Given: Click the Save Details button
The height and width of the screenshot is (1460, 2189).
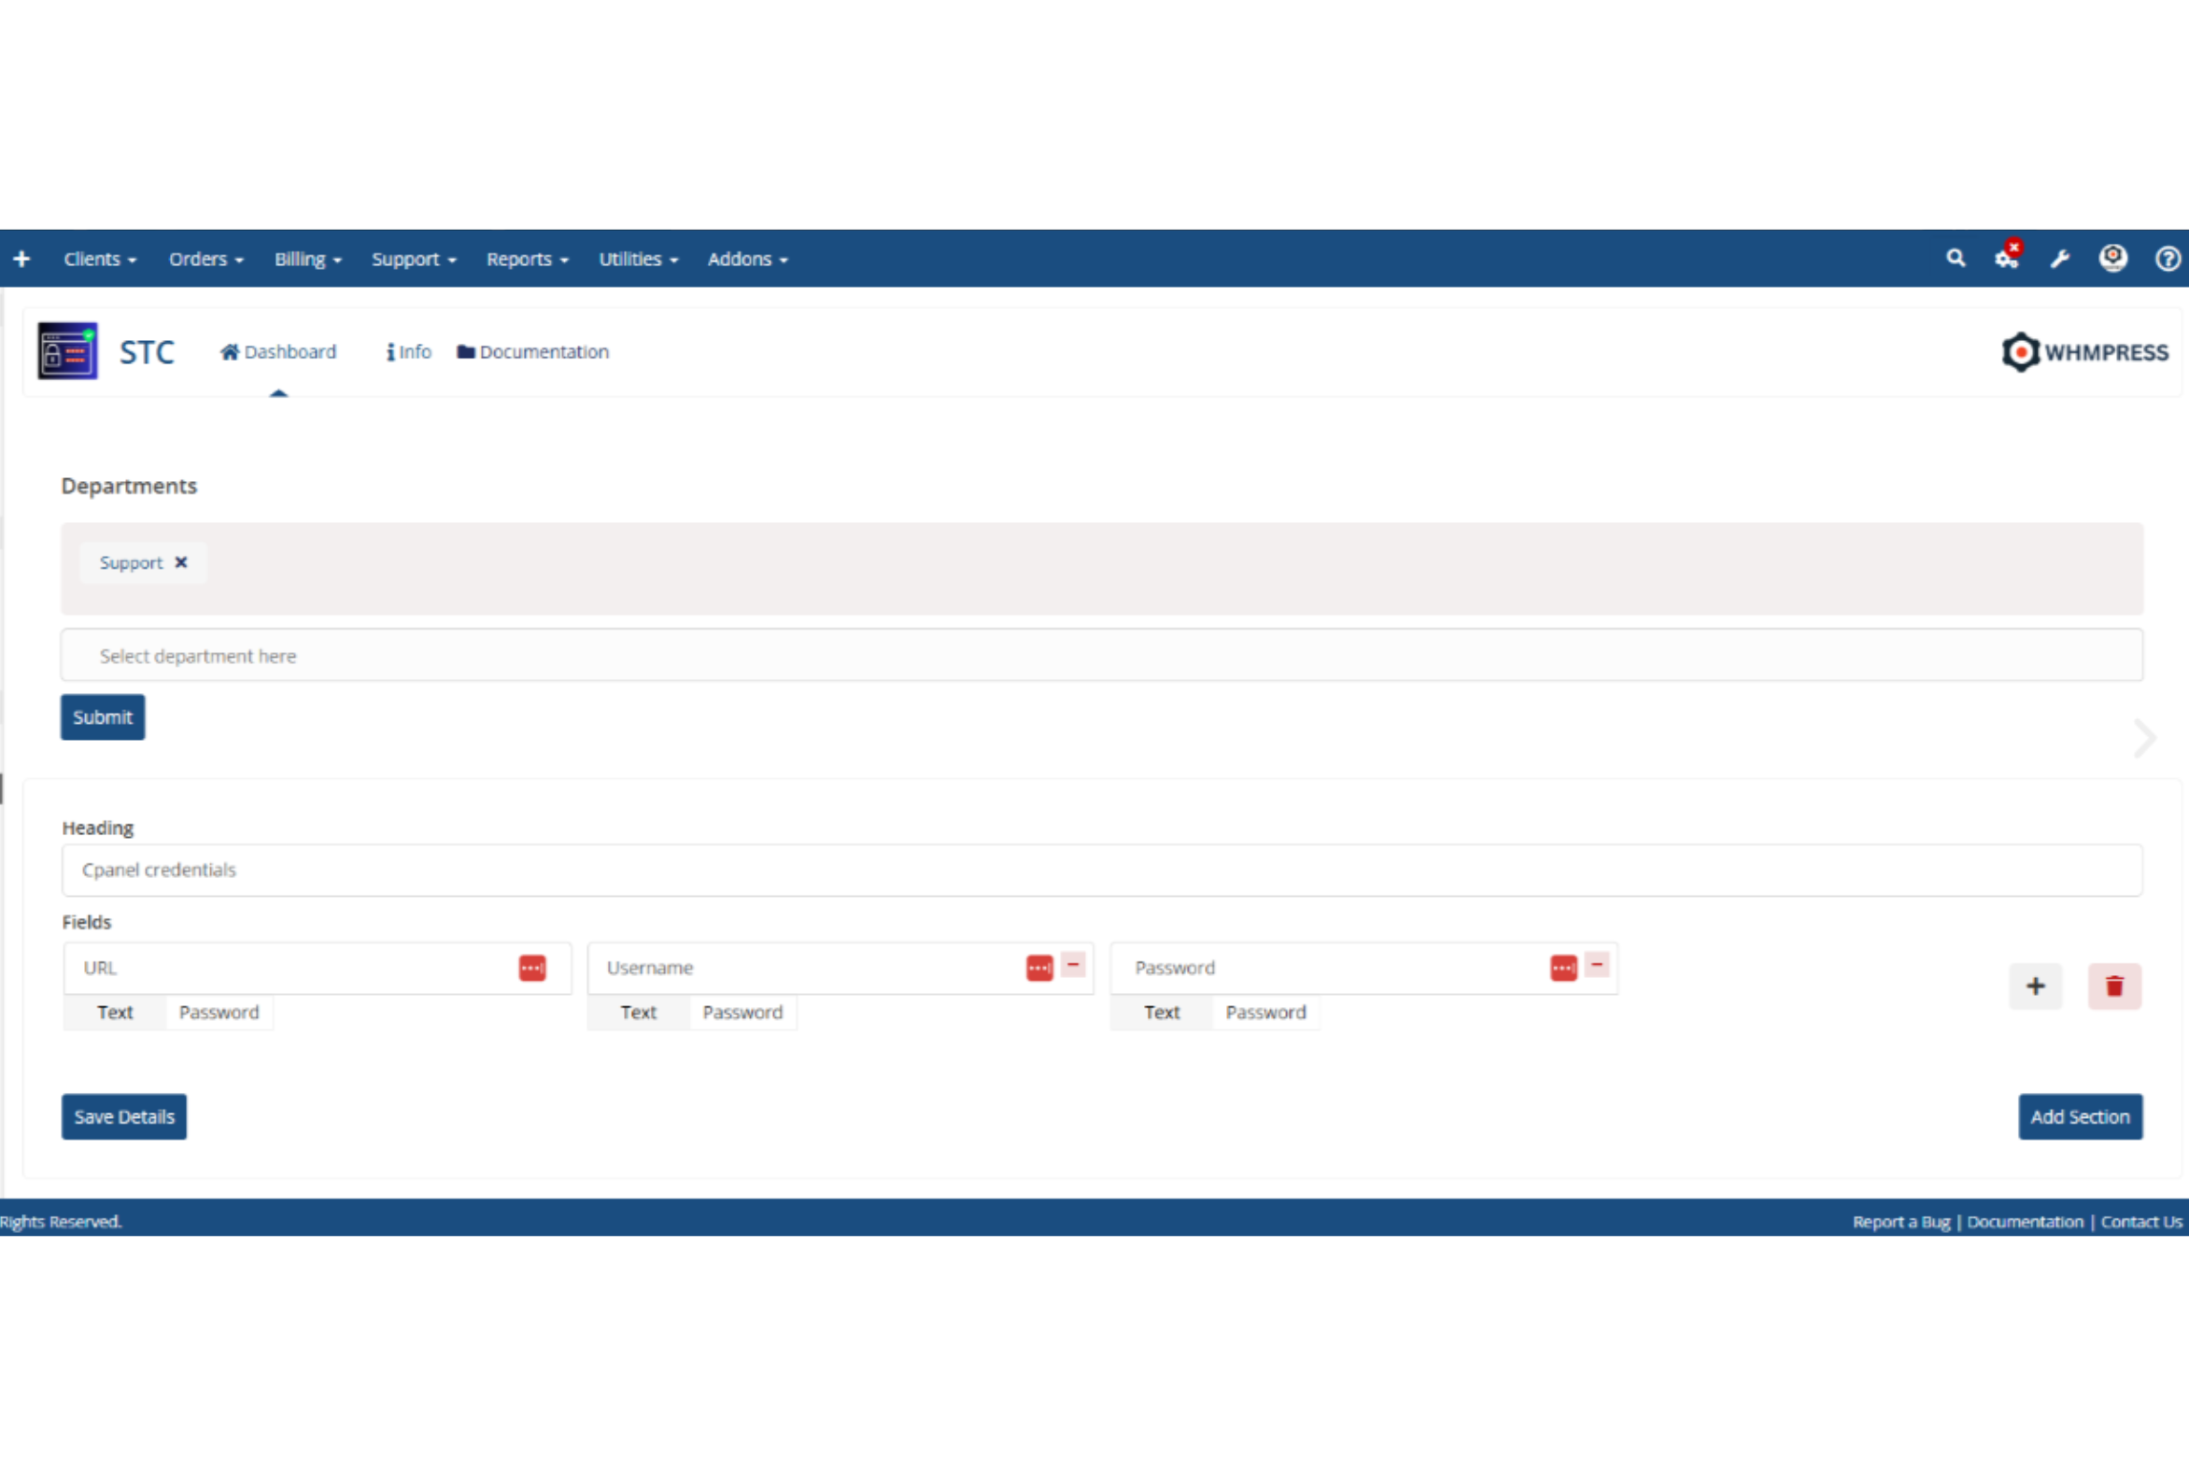Looking at the screenshot, I should click(124, 1116).
